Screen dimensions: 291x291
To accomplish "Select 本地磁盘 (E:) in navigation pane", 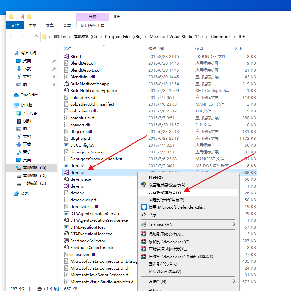I will (31, 183).
